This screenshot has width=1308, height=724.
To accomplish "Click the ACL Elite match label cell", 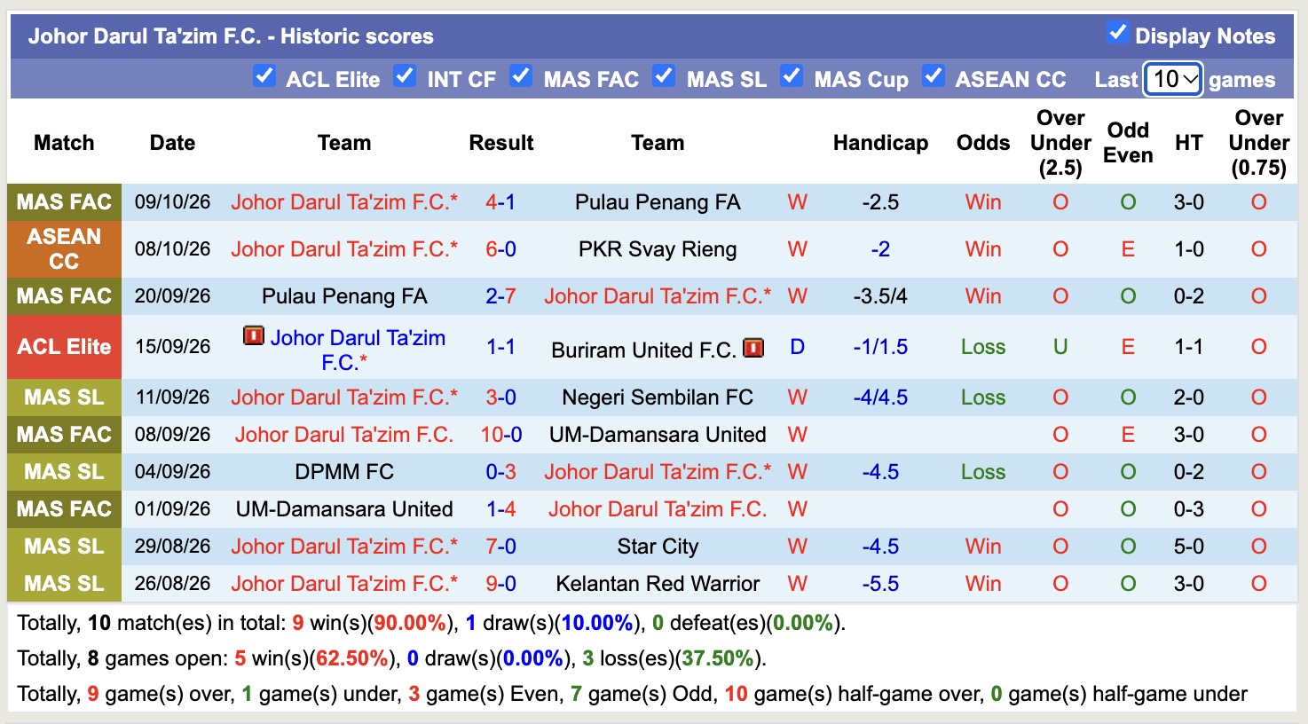I will coord(64,347).
